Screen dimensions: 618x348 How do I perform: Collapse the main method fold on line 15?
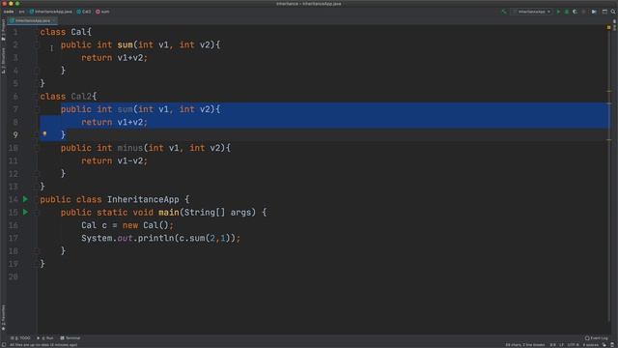pos(37,213)
